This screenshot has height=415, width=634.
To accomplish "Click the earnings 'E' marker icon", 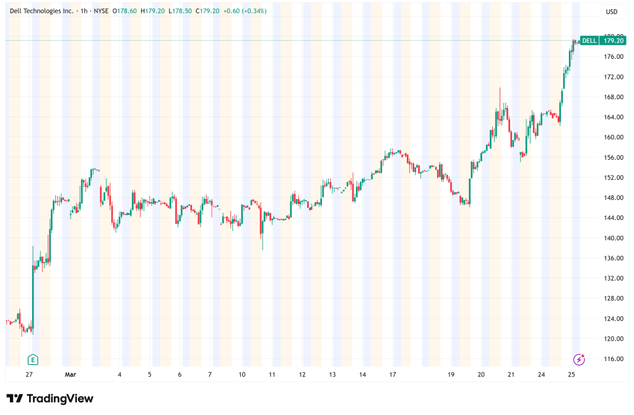I will 32,359.
